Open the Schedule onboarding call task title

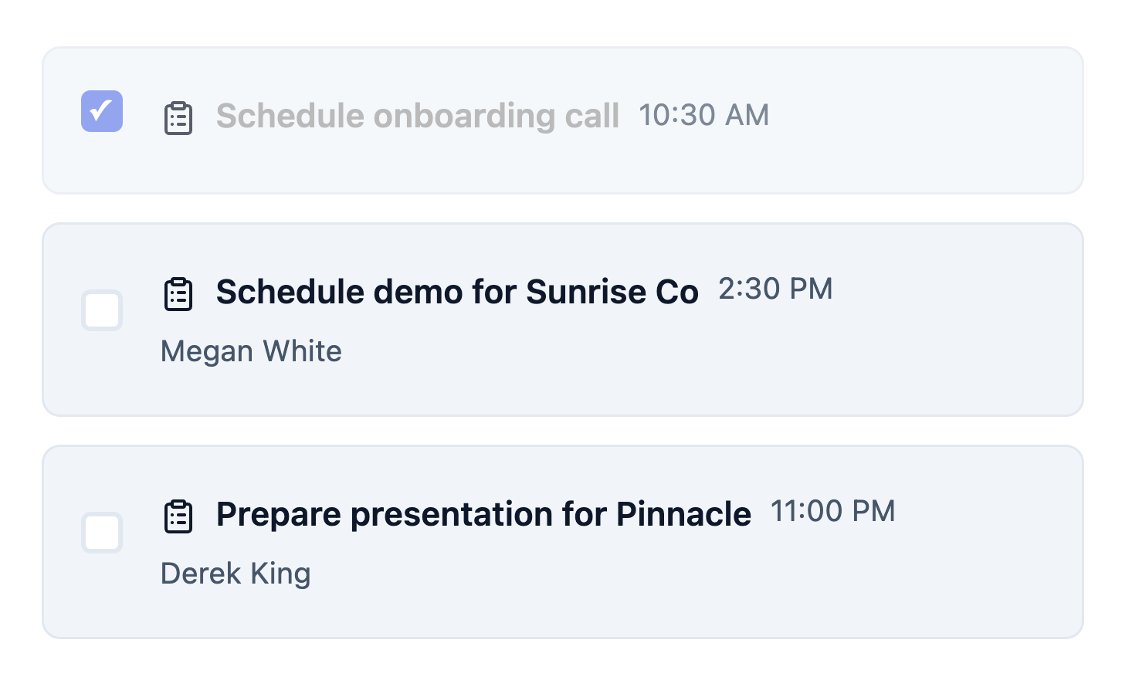point(417,116)
